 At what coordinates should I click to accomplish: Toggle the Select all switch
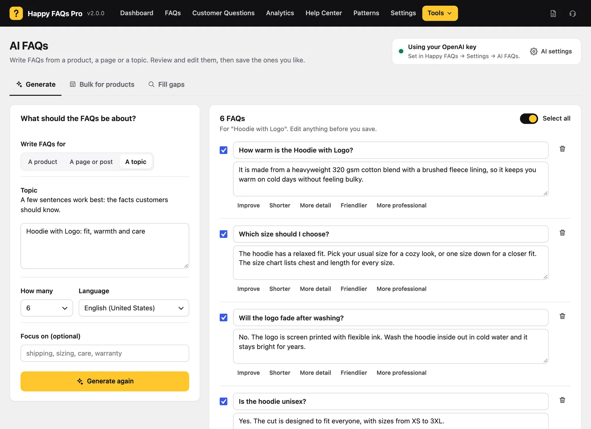pos(529,119)
